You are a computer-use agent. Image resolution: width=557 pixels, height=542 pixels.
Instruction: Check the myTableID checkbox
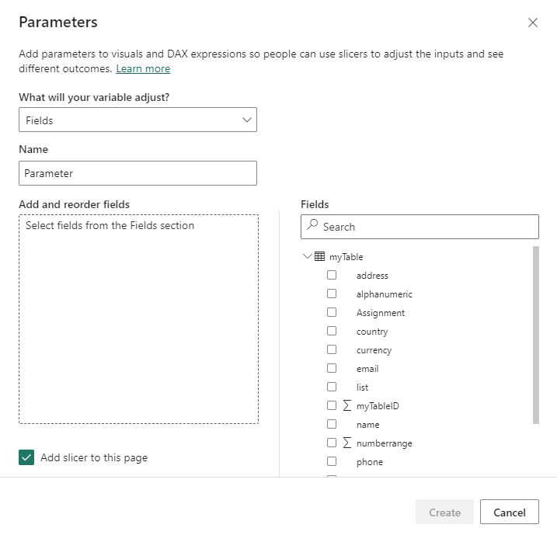point(332,405)
